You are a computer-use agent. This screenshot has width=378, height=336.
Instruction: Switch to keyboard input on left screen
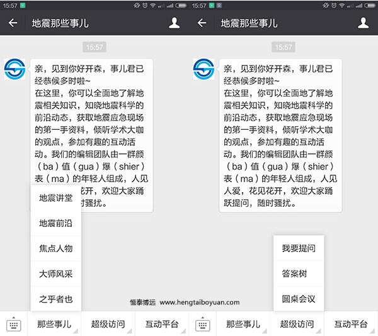14,325
